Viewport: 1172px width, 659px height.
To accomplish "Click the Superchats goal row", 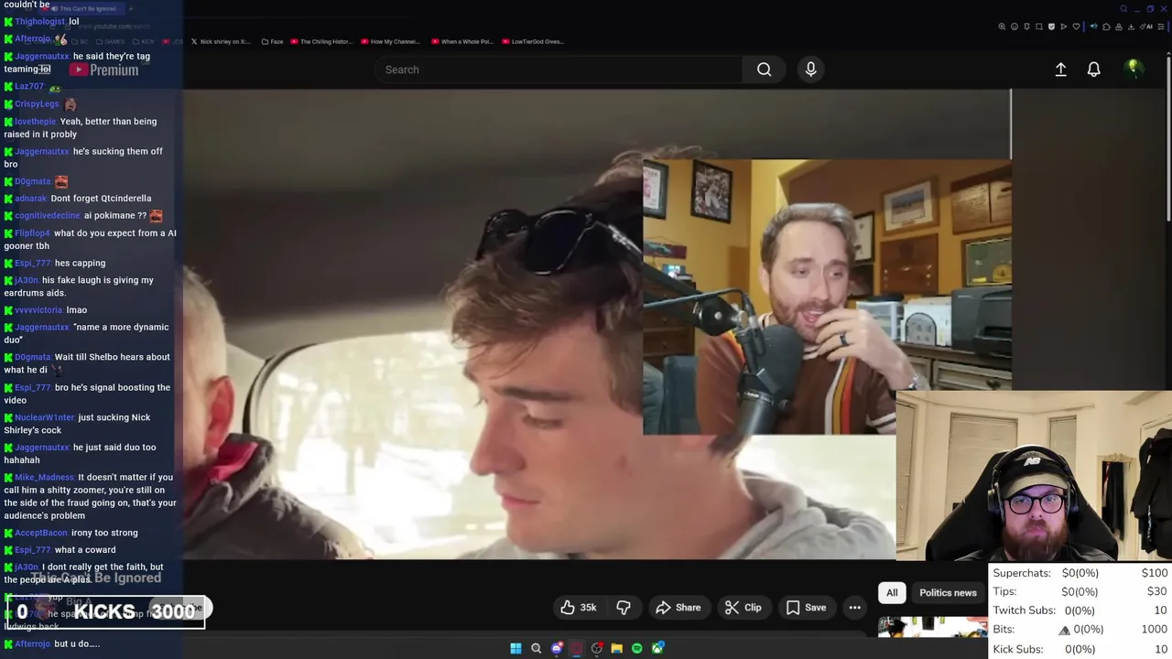I will (x=1080, y=573).
